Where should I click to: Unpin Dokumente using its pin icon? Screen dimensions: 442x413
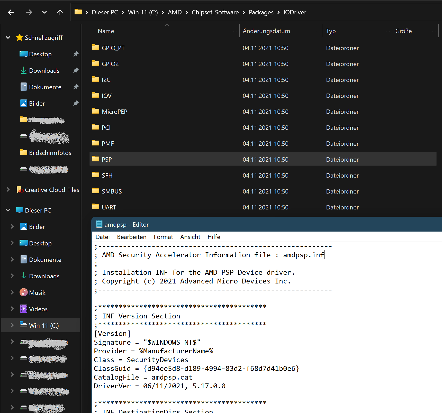76,87
